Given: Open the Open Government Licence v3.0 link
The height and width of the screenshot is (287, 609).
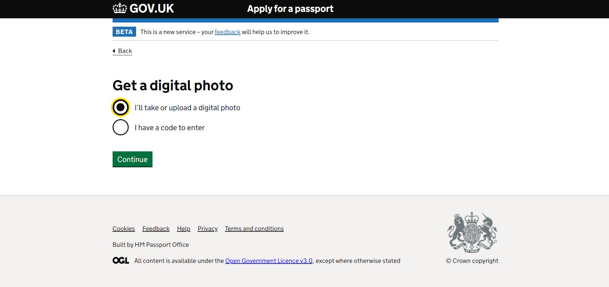Looking at the screenshot, I should [269, 261].
